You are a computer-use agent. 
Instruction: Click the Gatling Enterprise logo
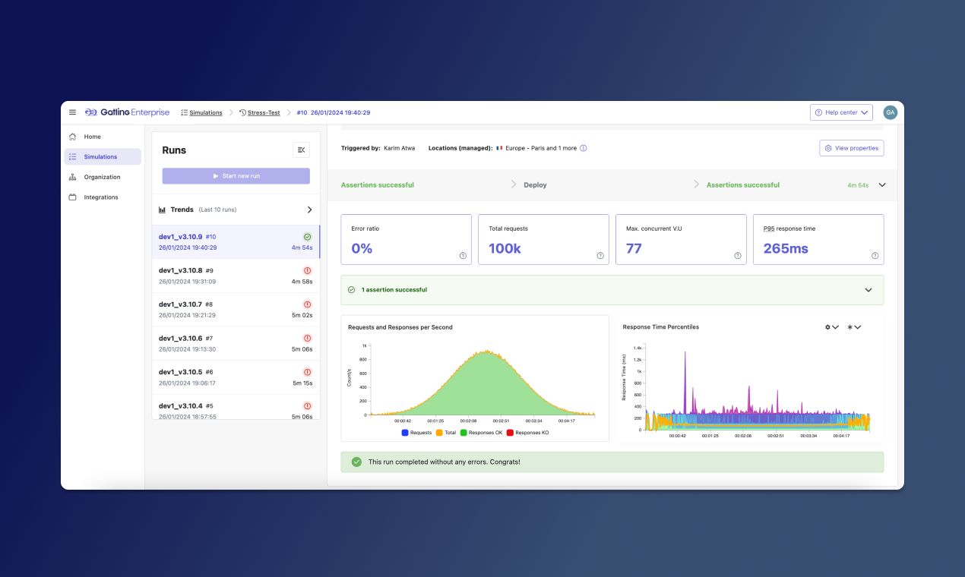[127, 112]
